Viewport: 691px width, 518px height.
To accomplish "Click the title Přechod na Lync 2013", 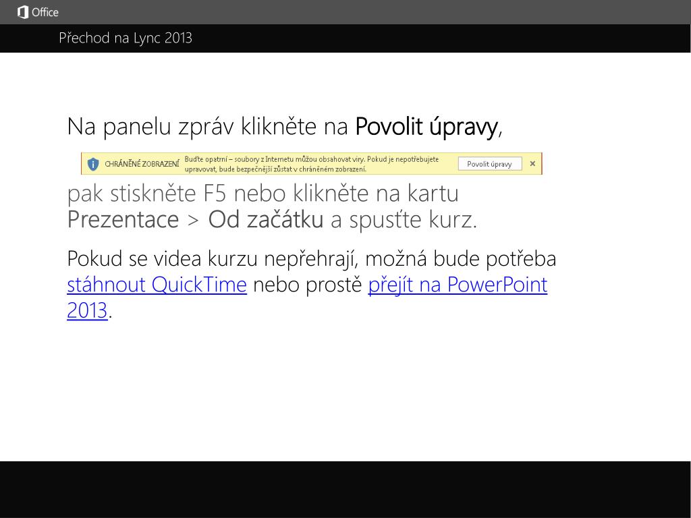I will tap(125, 38).
